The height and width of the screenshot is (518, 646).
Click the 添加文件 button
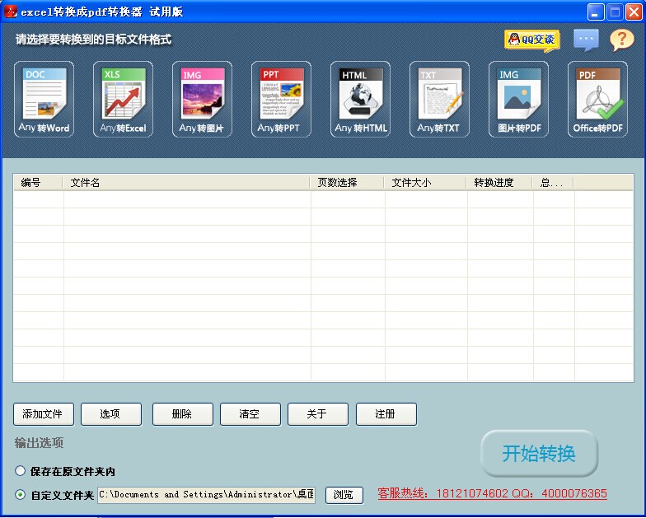coord(43,414)
